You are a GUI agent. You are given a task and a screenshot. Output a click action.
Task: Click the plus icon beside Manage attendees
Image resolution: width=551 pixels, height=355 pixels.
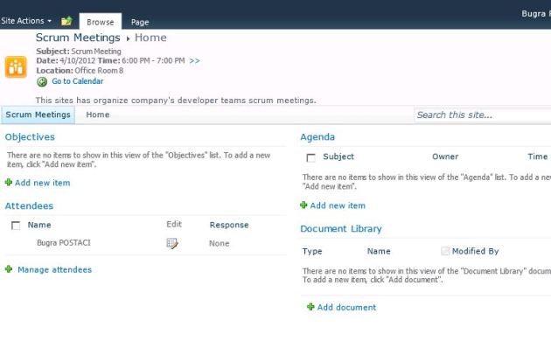9,269
